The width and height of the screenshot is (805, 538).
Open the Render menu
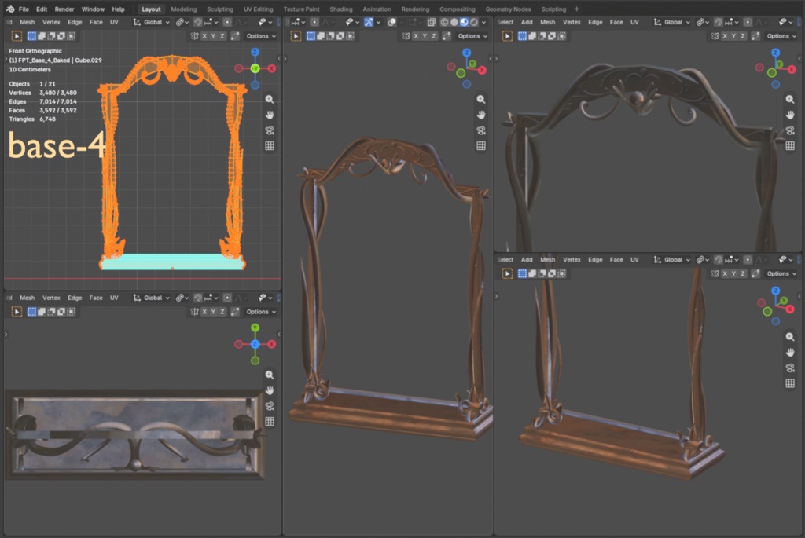click(x=64, y=9)
